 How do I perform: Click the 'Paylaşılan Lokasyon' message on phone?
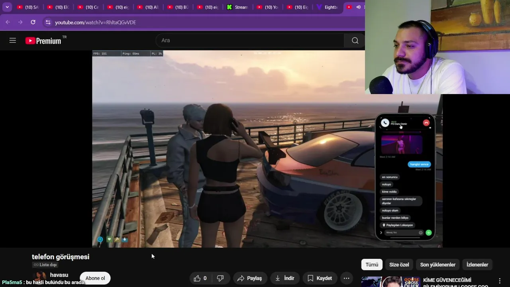(x=398, y=225)
